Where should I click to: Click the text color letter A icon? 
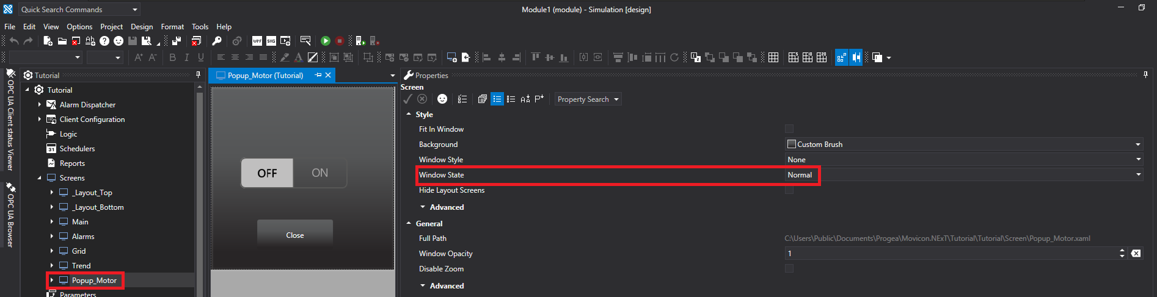click(299, 57)
